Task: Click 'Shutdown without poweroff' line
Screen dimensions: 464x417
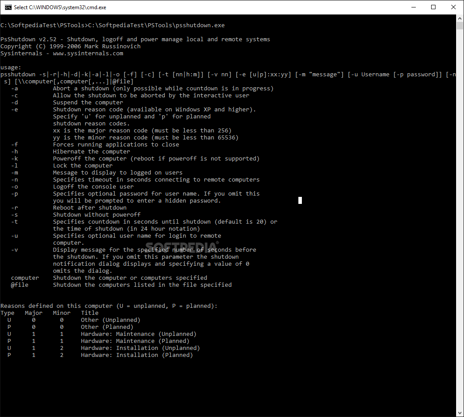Action: tap(97, 215)
